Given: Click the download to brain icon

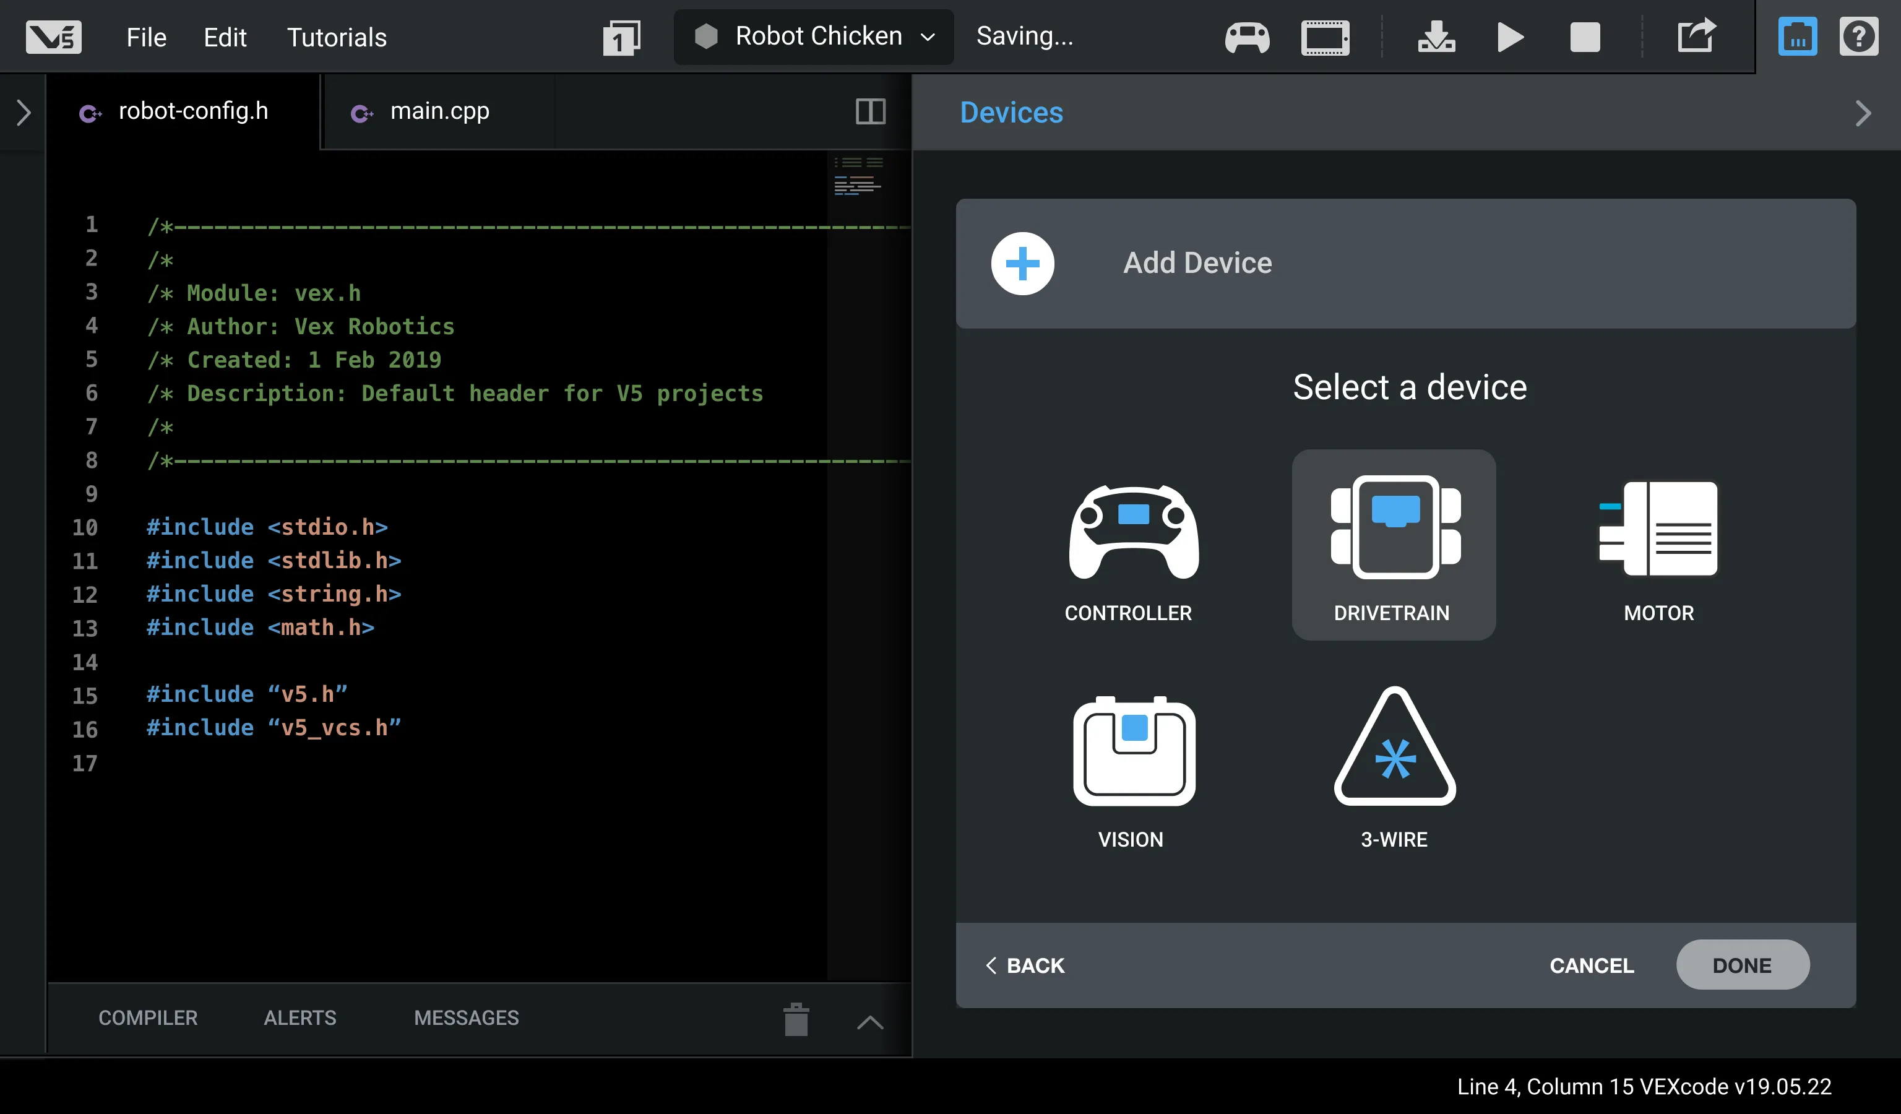Looking at the screenshot, I should point(1436,36).
